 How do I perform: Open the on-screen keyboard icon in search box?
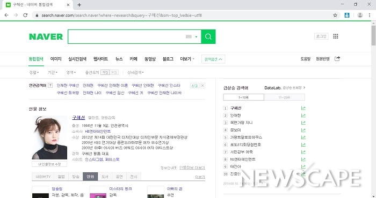click(x=189, y=36)
